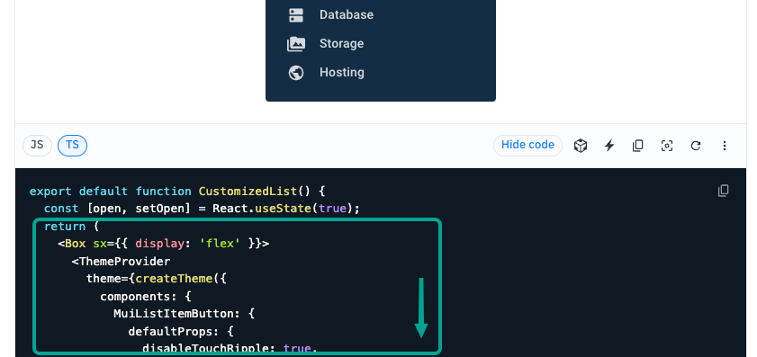Open demo in CodeSandbox cube icon

[x=581, y=145]
